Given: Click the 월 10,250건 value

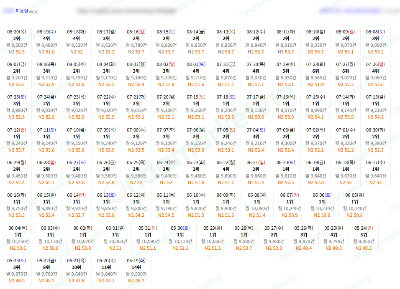Looking at the screenshot, I should click(x=18, y=241).
